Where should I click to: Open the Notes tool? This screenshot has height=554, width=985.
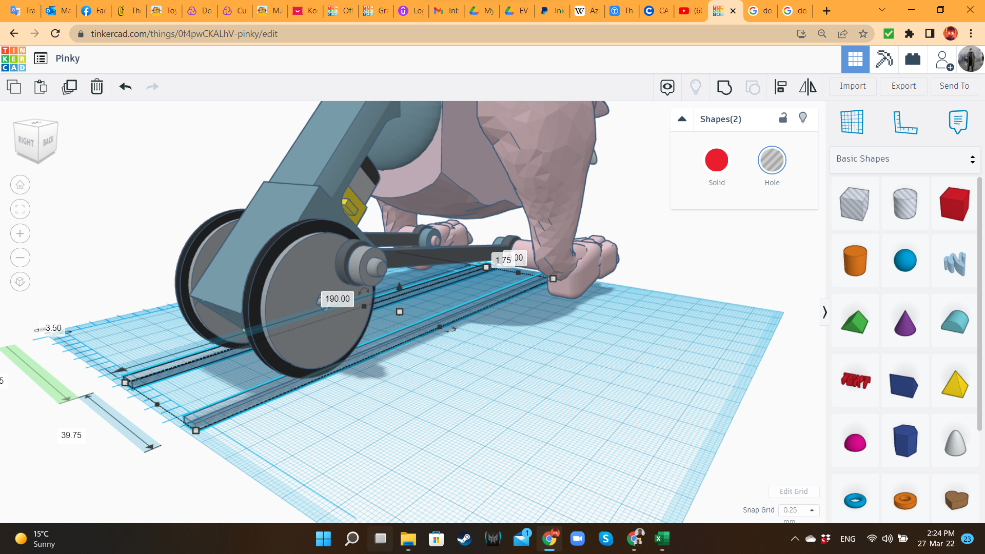click(958, 122)
